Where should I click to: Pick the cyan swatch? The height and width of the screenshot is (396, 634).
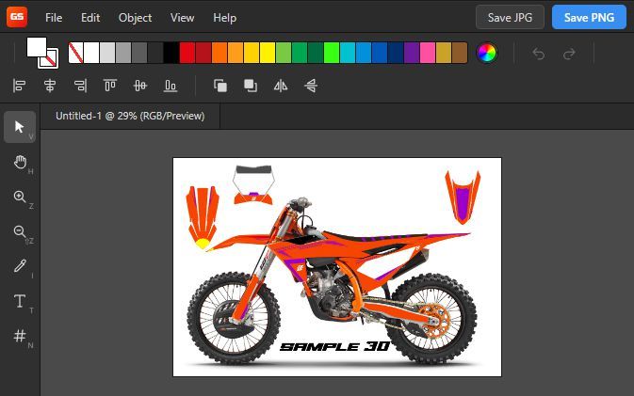click(x=348, y=53)
